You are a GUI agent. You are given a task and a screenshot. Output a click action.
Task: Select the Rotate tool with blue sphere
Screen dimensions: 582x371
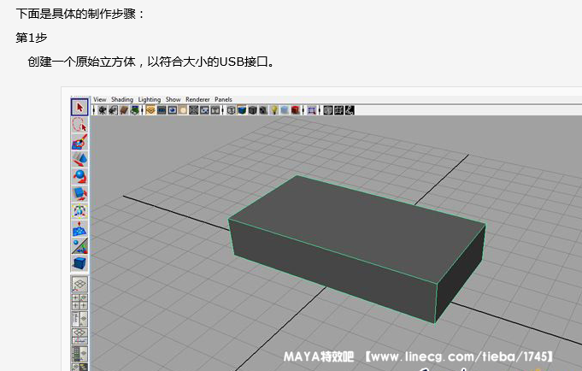79,176
